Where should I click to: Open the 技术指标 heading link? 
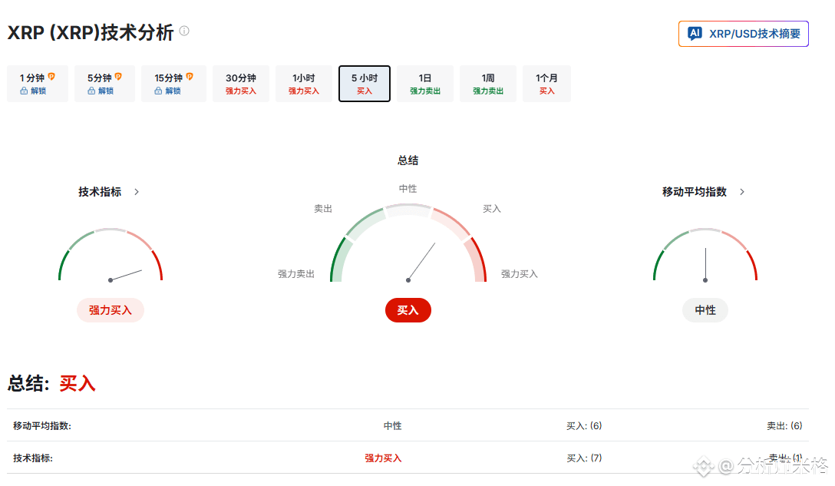pyautogui.click(x=100, y=192)
